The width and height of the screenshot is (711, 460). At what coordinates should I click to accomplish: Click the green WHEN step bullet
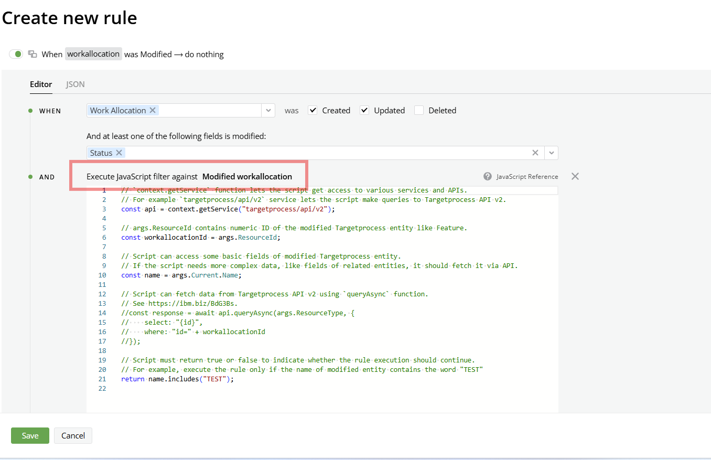click(30, 111)
